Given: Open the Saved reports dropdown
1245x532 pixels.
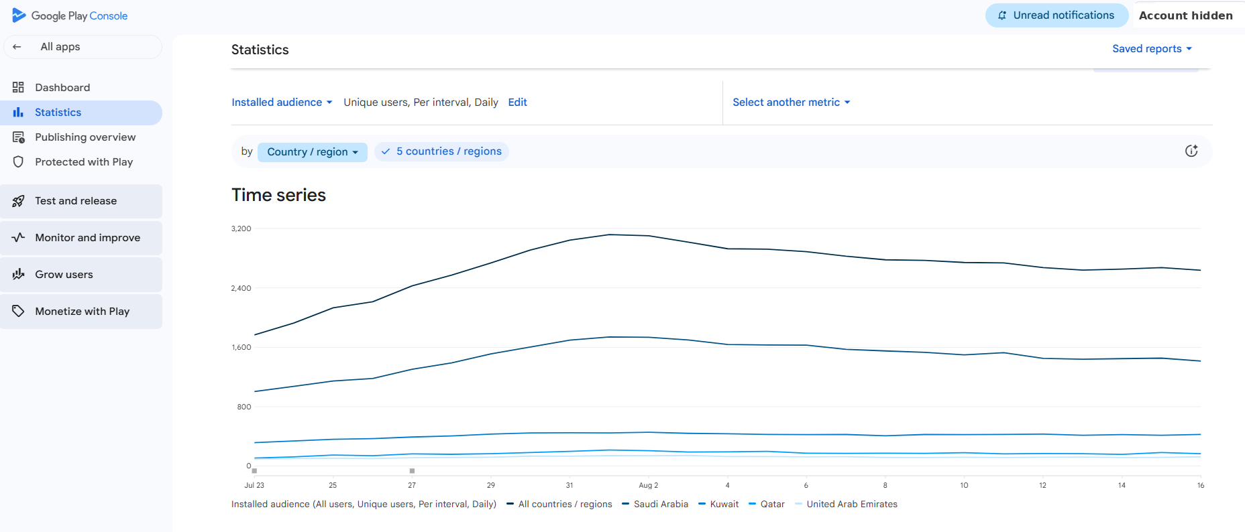Looking at the screenshot, I should [x=1152, y=49].
